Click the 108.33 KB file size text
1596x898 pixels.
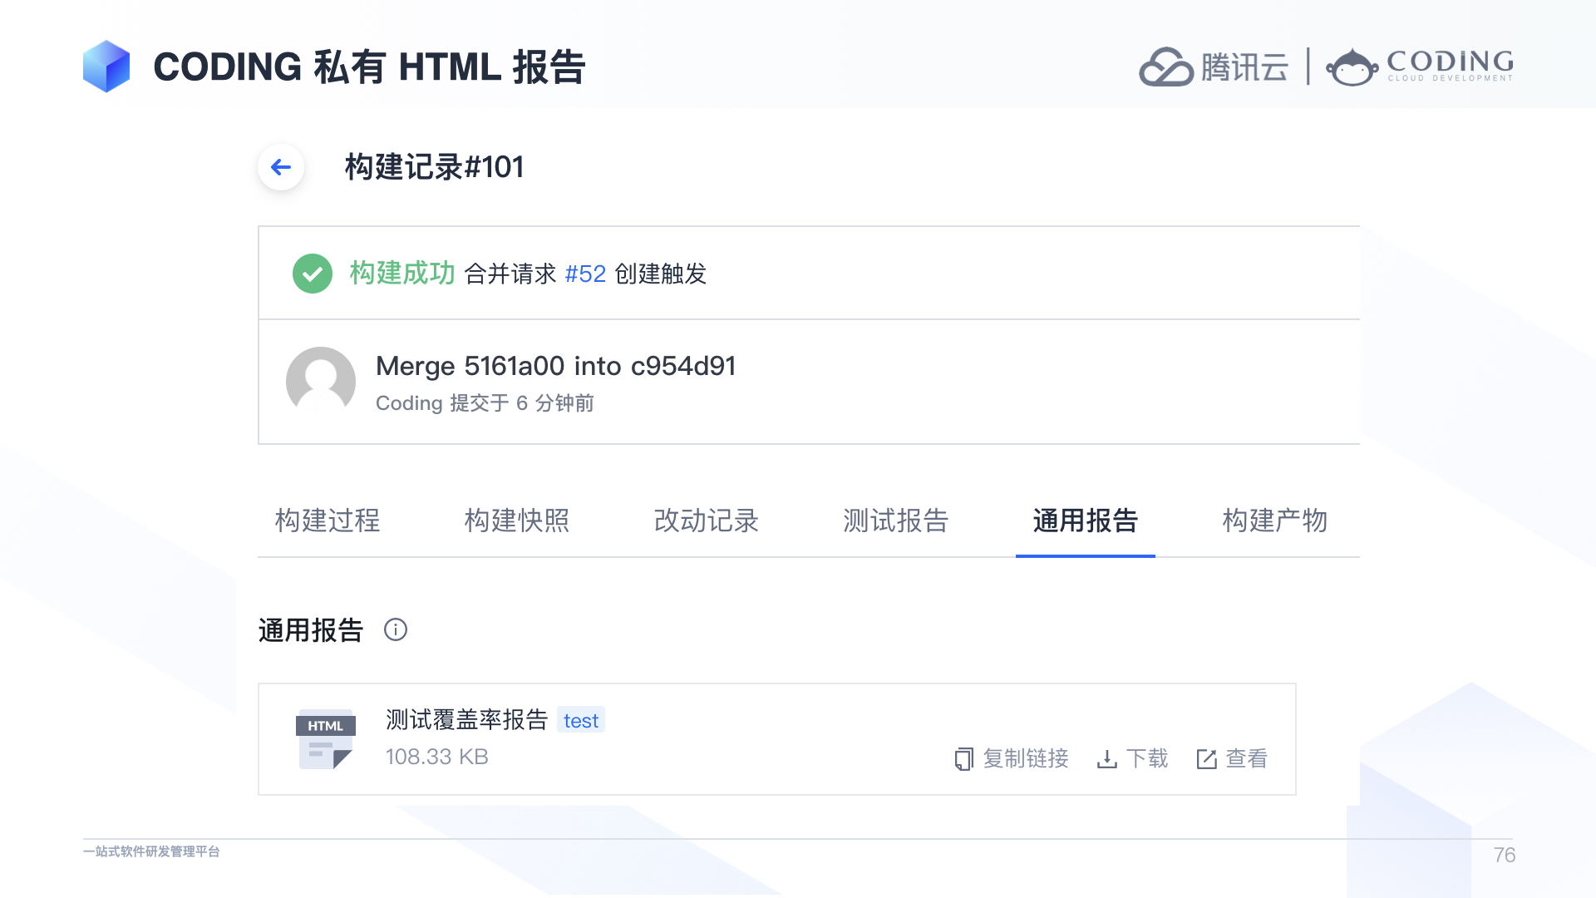click(437, 757)
